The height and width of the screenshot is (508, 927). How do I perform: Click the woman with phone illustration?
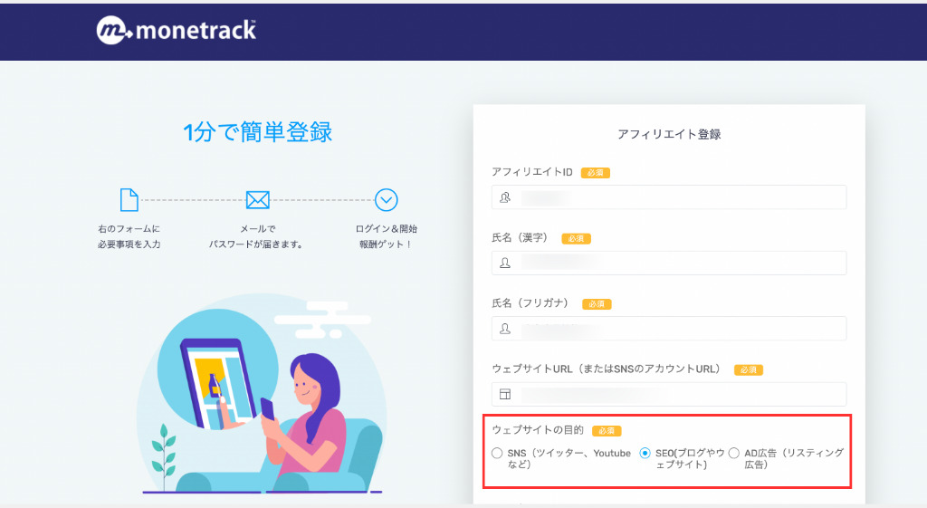(x=263, y=393)
